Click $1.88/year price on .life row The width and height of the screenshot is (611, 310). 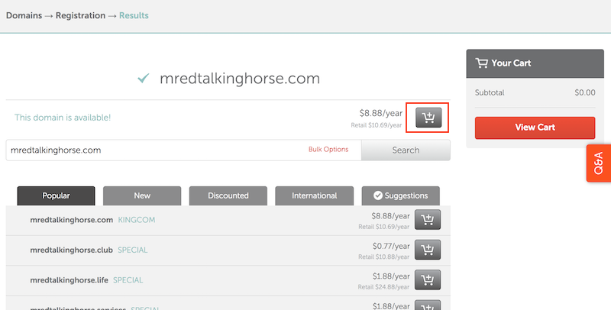[x=391, y=276]
